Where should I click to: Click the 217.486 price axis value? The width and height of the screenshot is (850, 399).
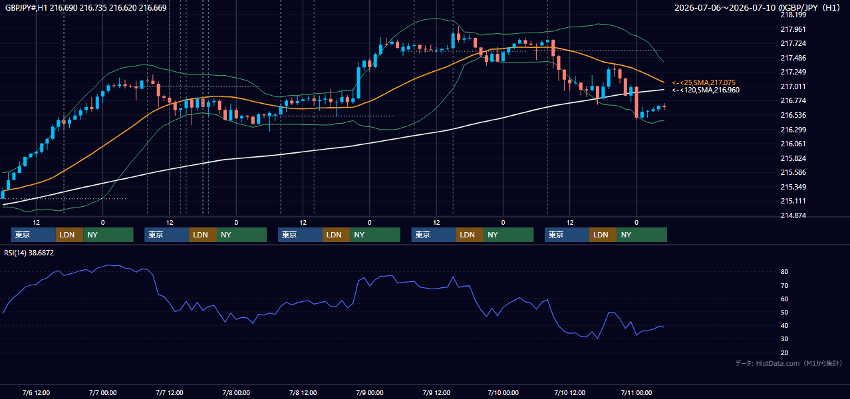coord(793,58)
